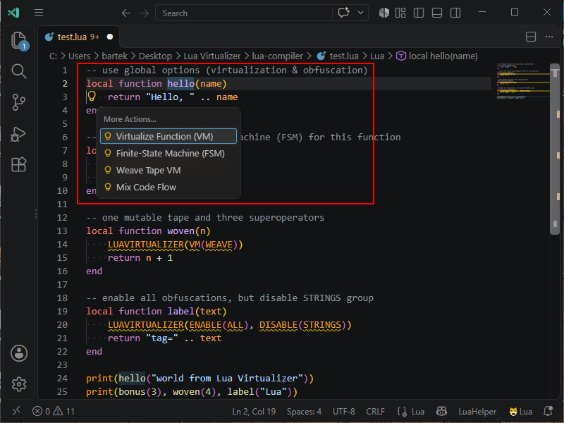Choose Mix Code Flow action
The width and height of the screenshot is (564, 423).
168,187
